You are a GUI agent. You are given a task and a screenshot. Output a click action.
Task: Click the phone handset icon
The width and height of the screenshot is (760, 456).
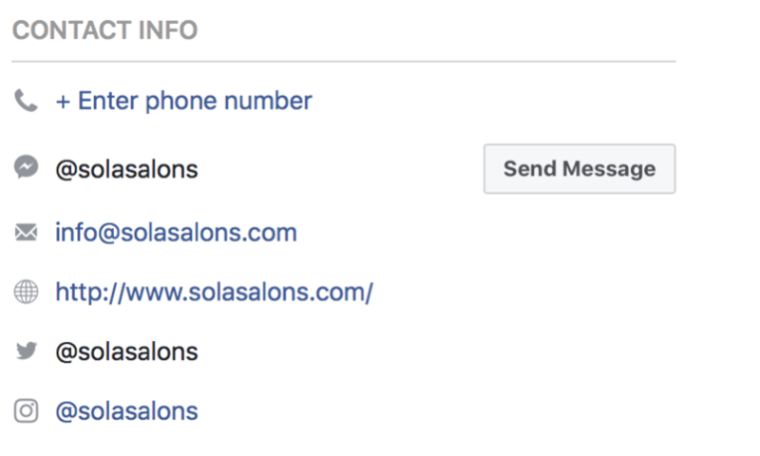(x=27, y=101)
